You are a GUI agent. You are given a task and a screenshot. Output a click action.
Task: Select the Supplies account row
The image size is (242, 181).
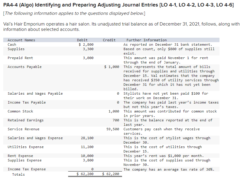click(16, 49)
